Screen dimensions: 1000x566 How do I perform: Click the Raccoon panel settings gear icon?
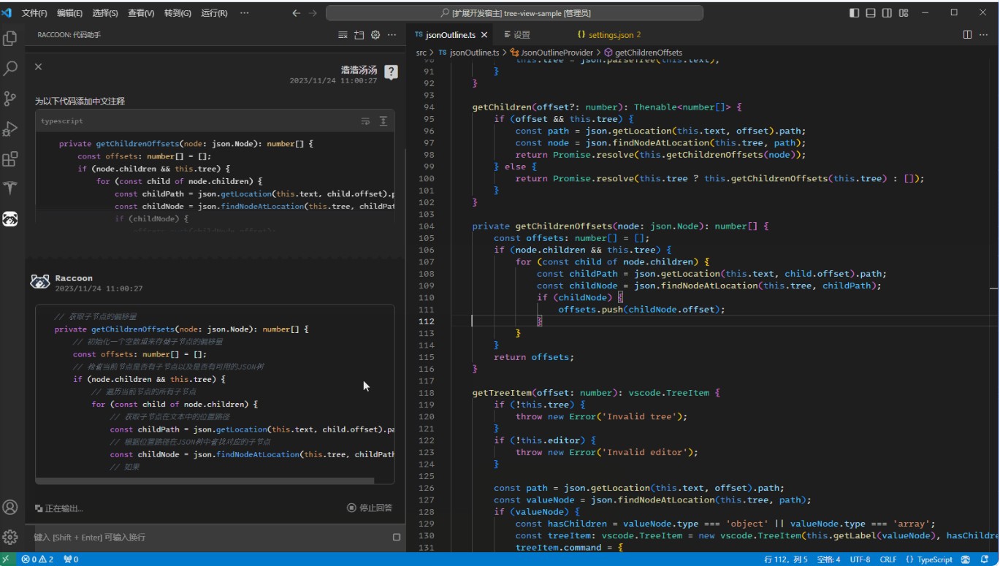click(x=375, y=35)
